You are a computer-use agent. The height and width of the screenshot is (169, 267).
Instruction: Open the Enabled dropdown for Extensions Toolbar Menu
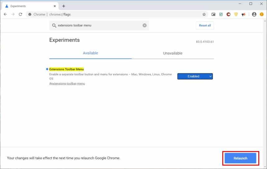(x=195, y=76)
